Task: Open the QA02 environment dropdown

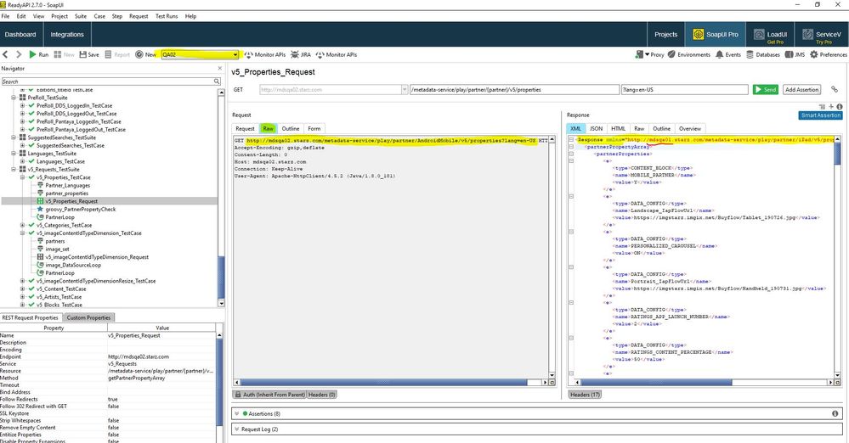Action: pos(235,54)
